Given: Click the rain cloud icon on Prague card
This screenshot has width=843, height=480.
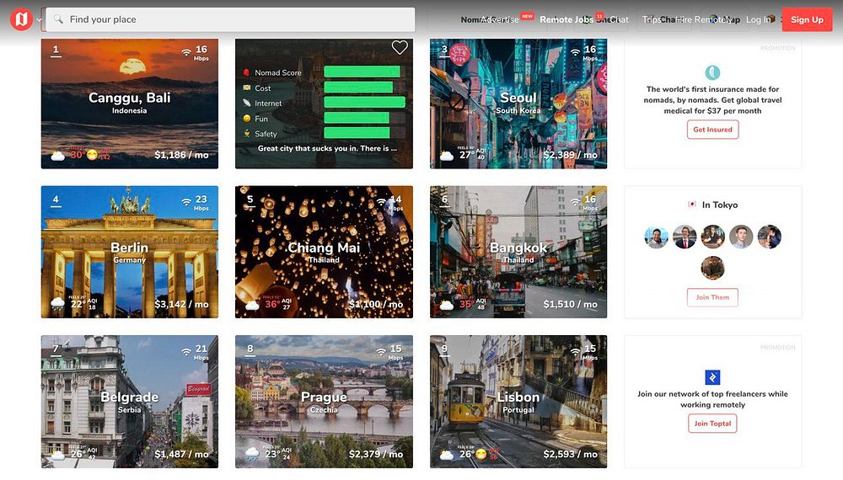Looking at the screenshot, I should 252,454.
